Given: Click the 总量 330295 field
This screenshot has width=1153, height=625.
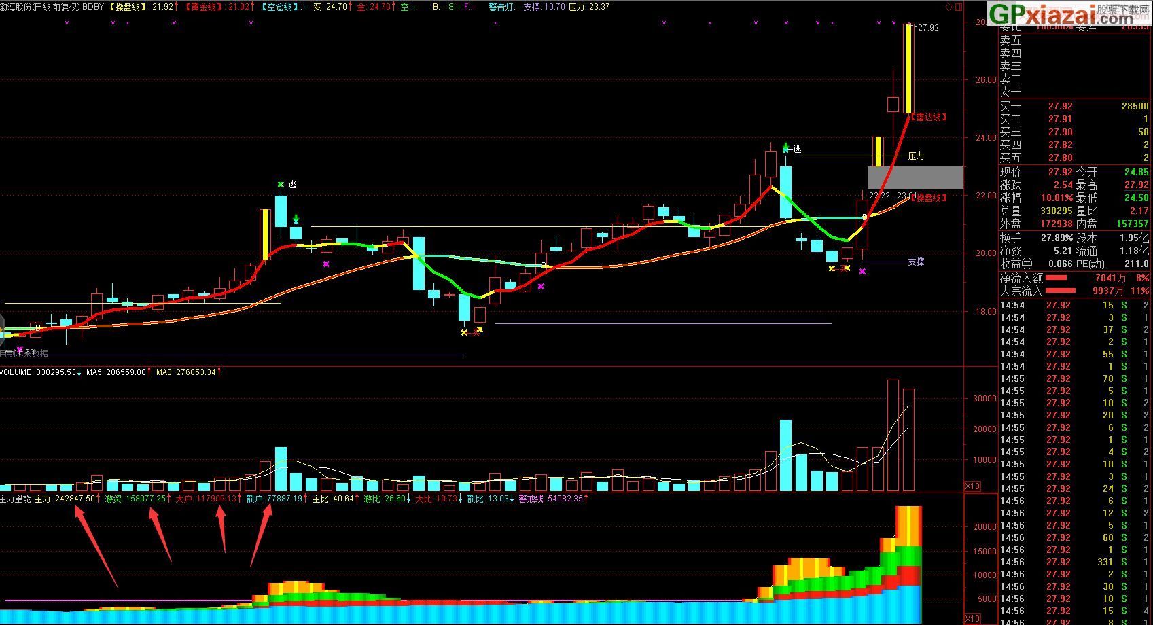Looking at the screenshot, I should tap(1036, 211).
